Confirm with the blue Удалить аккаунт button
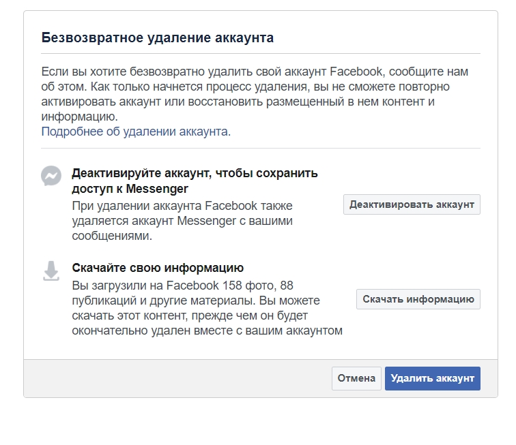 tap(433, 378)
